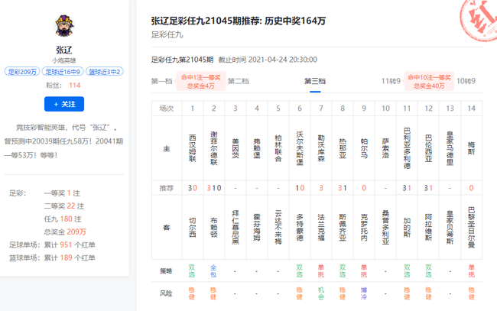The width and height of the screenshot is (497, 311).
Task: Click the + 关注 follow button
Action: point(64,104)
